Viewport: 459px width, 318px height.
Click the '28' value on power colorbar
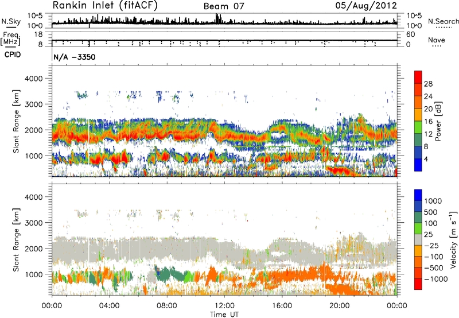tap(428, 84)
